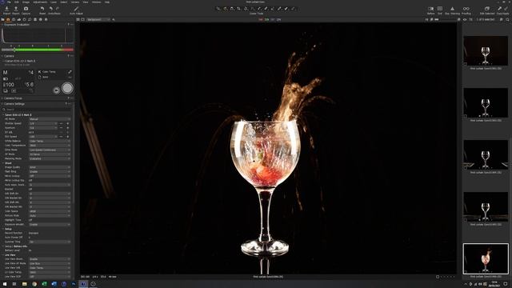Viewport: 512px width, 288px height.
Task: Toggle the Proofing glasses icon
Action: click(466, 9)
